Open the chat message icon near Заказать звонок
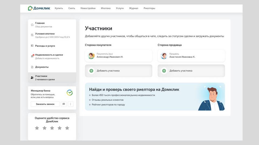This screenshot has height=145, width=259. [x=64, y=104]
